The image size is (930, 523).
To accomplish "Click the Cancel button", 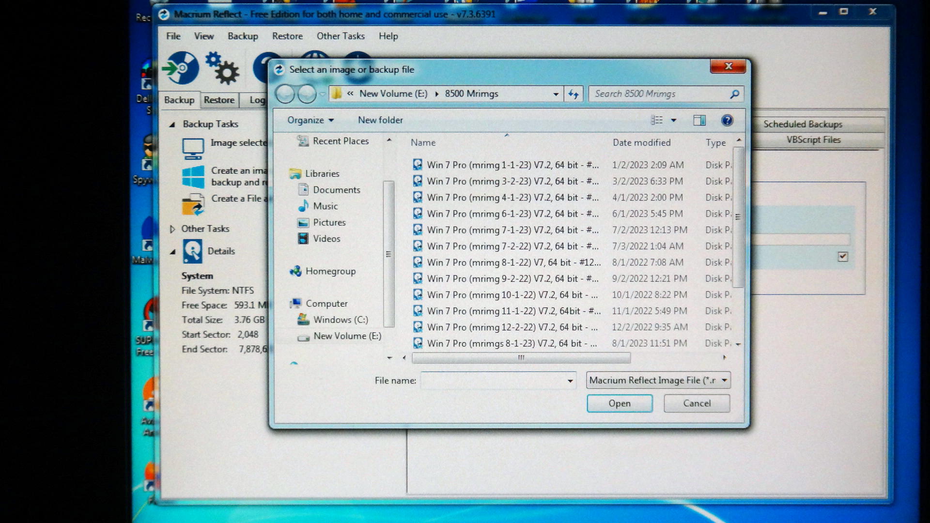I will pyautogui.click(x=697, y=403).
